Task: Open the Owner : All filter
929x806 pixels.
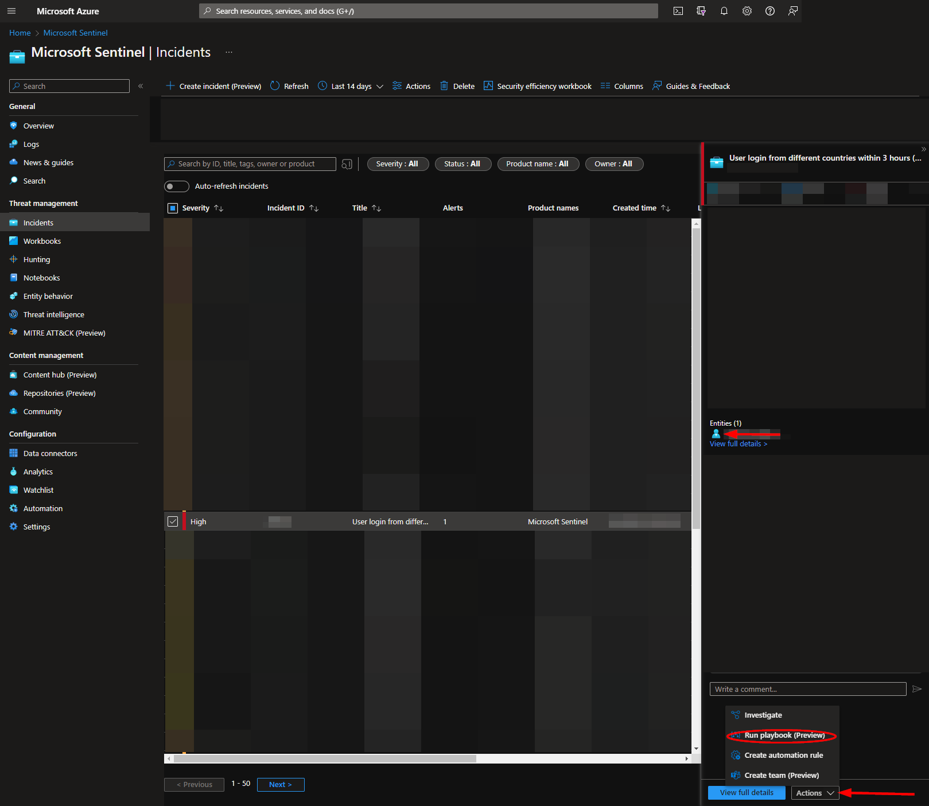Action: (614, 164)
